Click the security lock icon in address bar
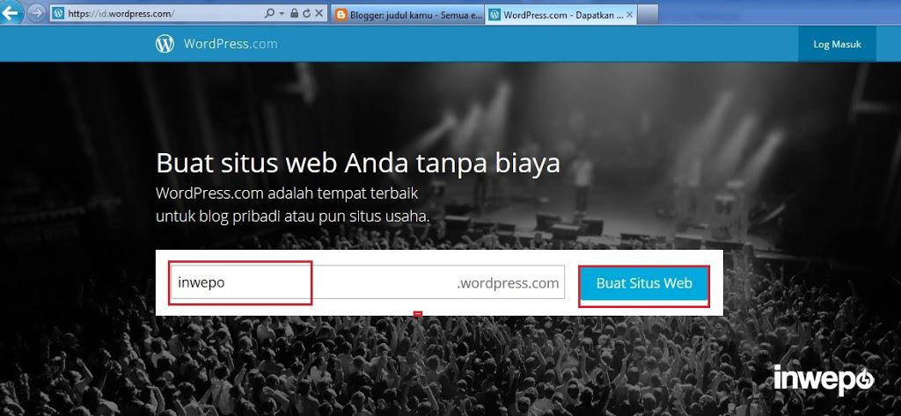 [x=294, y=13]
